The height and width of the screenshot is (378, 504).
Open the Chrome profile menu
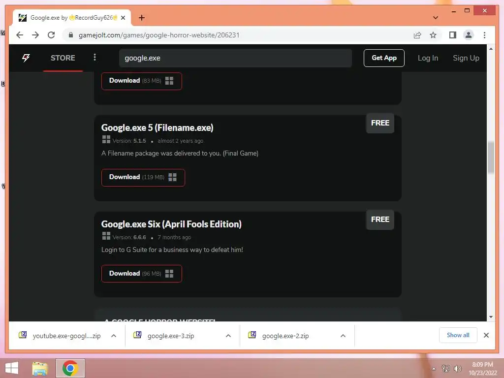coord(469,35)
